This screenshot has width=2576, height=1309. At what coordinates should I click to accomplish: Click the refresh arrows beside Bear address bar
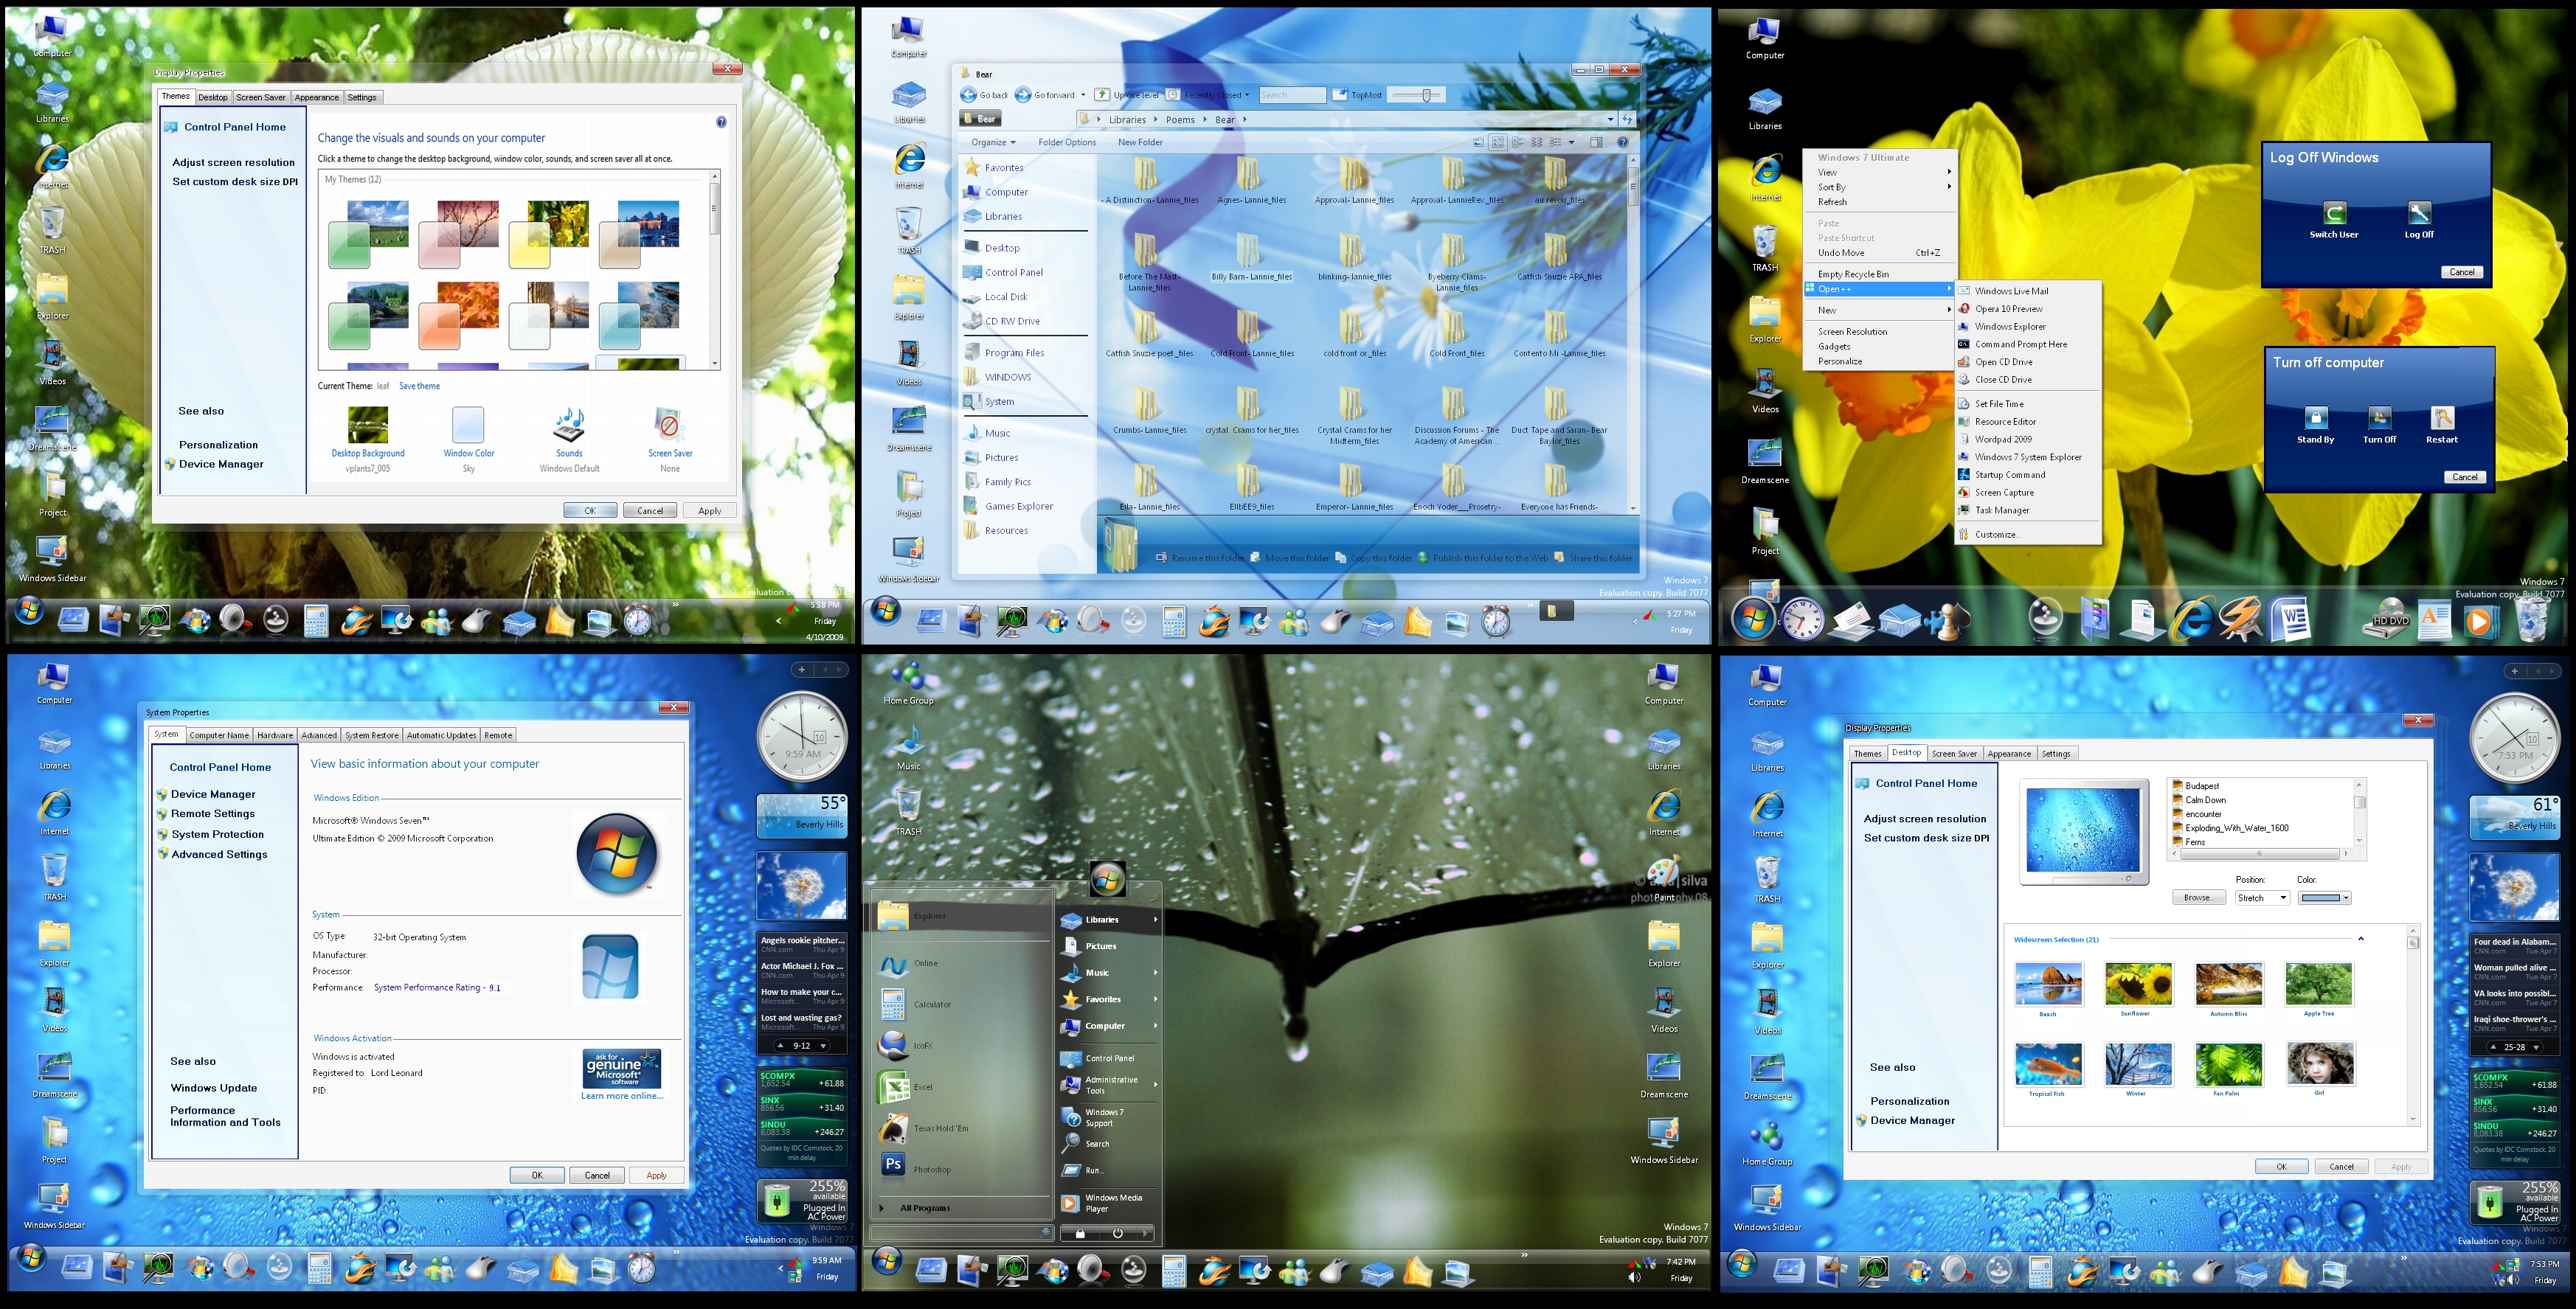[1628, 119]
